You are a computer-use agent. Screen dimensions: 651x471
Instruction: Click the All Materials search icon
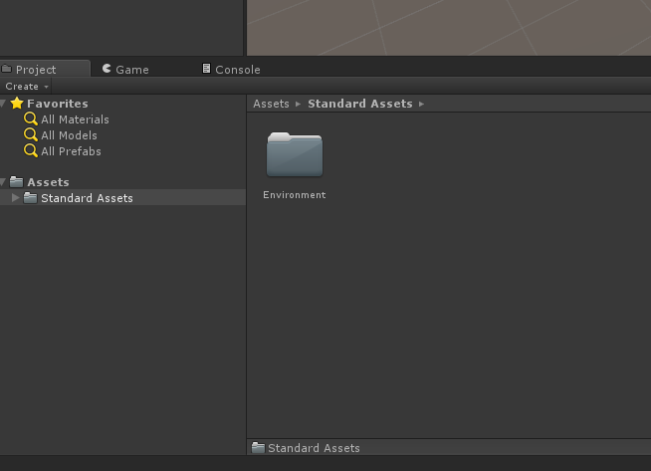click(30, 118)
